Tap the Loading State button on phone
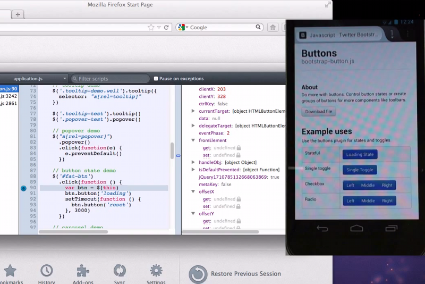 click(x=360, y=154)
